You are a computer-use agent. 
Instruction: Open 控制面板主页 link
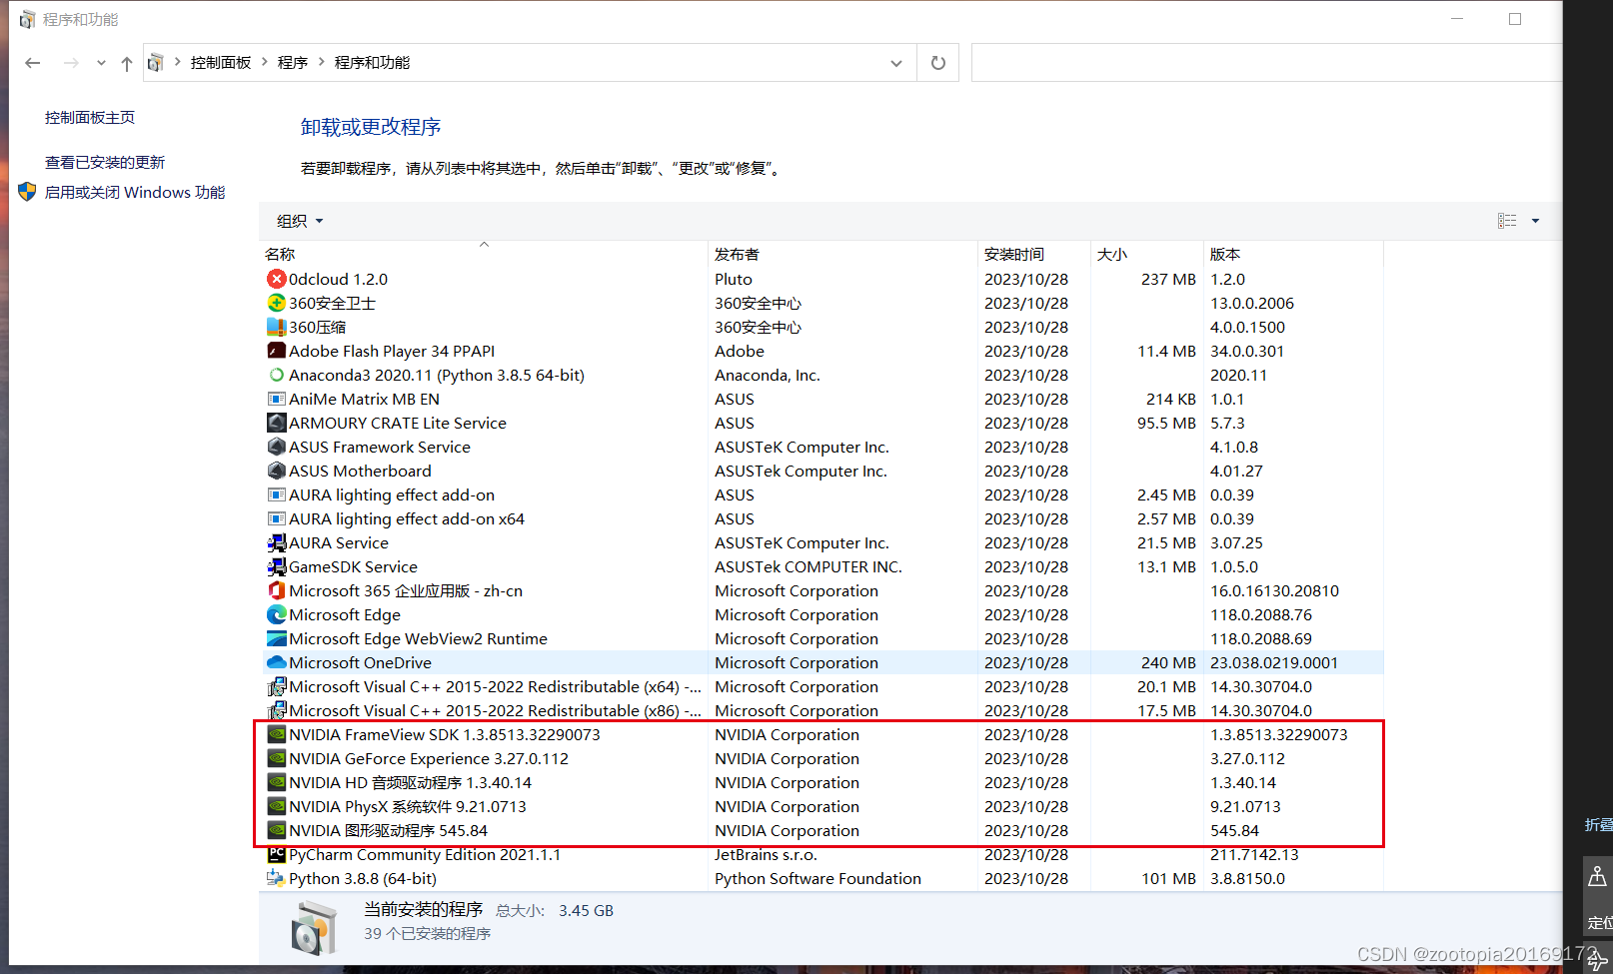point(90,117)
